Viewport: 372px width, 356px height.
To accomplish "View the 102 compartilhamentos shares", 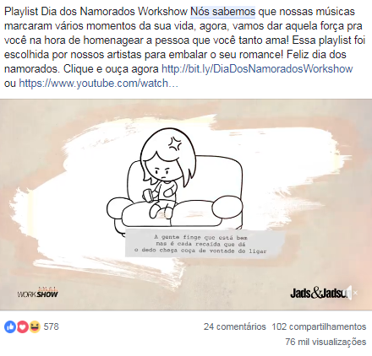I will pyautogui.click(x=319, y=326).
